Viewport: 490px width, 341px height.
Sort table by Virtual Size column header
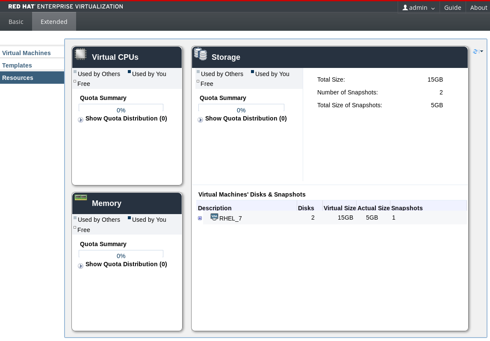[x=339, y=208]
